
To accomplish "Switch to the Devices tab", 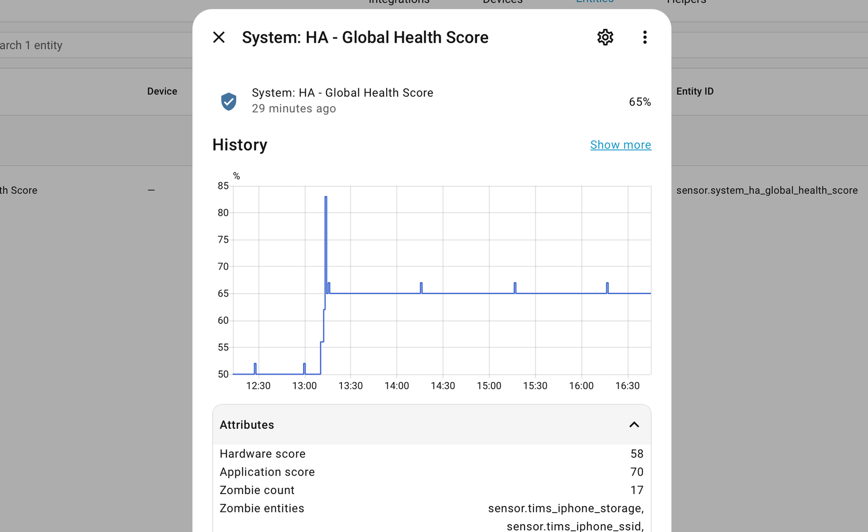I will pyautogui.click(x=502, y=2).
